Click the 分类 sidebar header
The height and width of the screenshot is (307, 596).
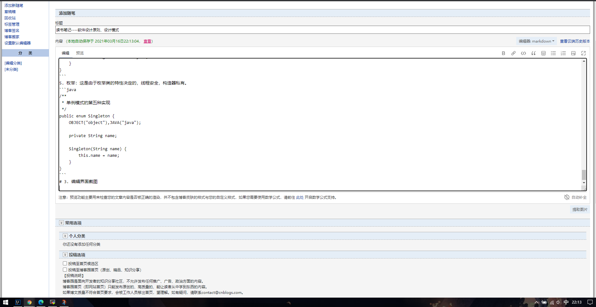pos(25,53)
